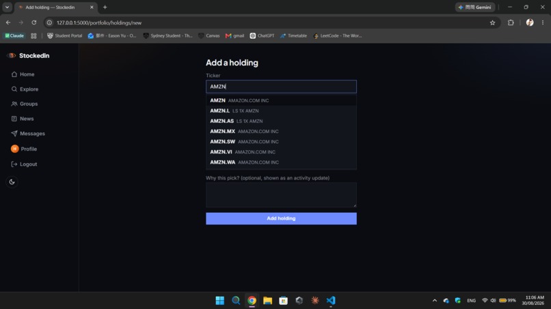Open the Canvas bookmark

209,35
